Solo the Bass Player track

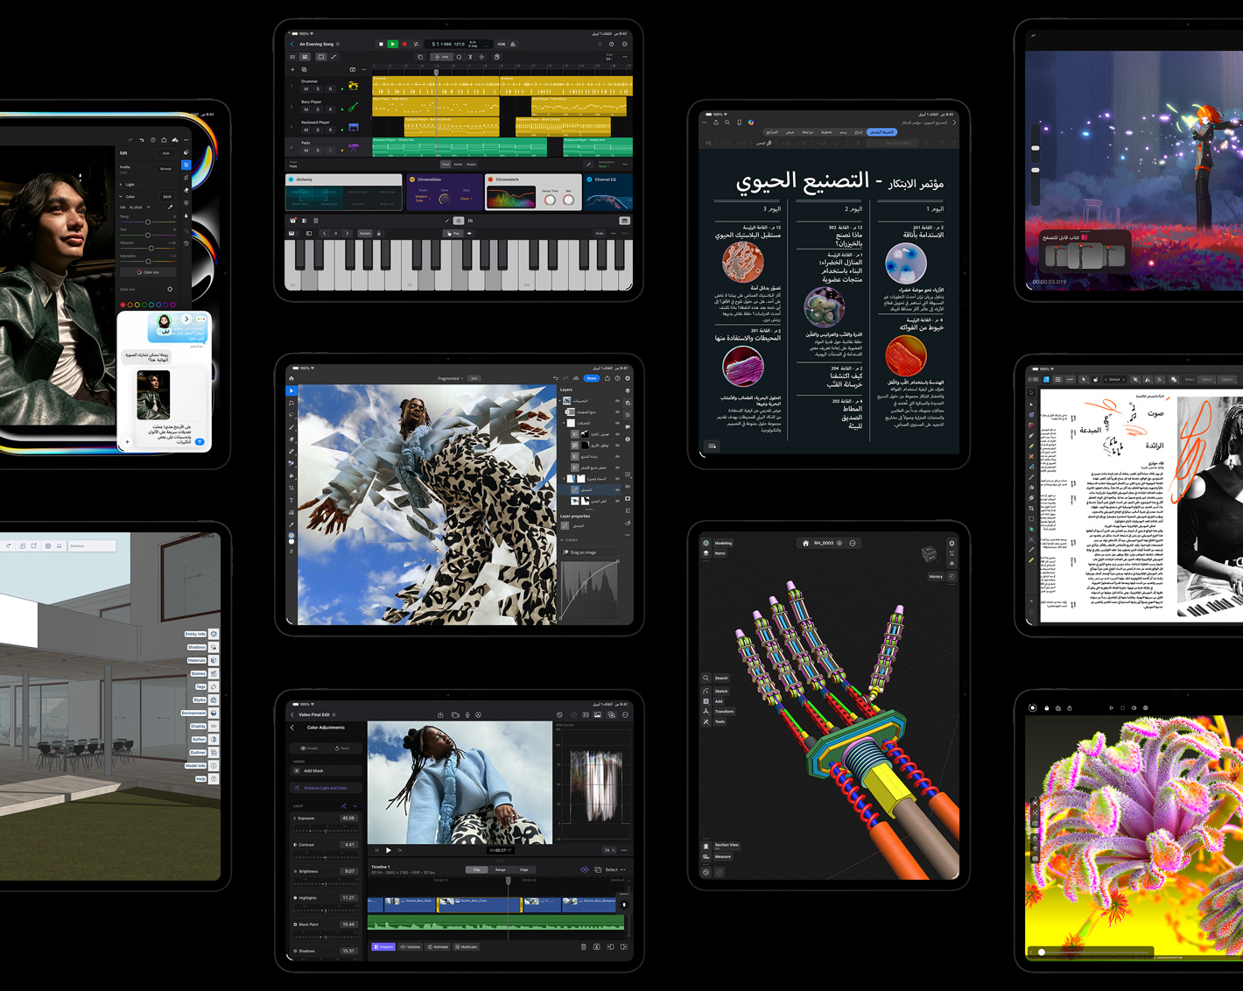[318, 109]
